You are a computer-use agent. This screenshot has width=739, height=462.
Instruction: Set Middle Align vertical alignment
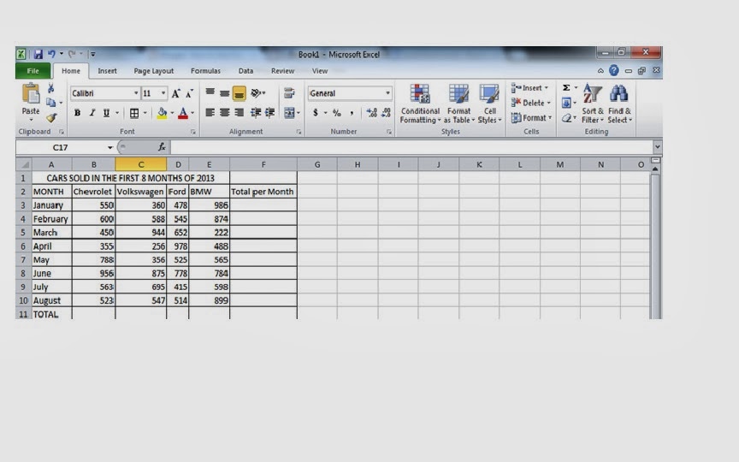pyautogui.click(x=224, y=93)
